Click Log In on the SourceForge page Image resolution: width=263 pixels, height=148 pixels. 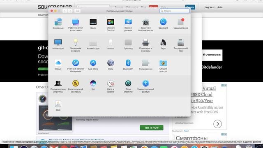click(x=208, y=7)
